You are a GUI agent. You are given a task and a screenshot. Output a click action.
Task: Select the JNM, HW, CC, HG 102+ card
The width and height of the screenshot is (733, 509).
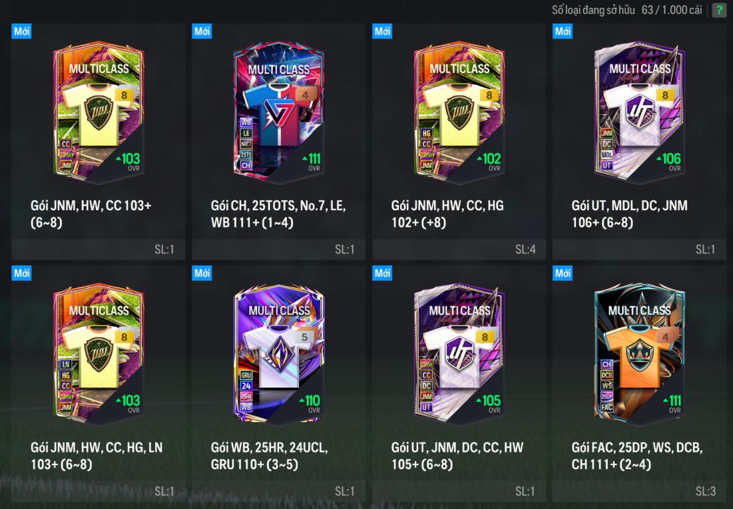(459, 142)
